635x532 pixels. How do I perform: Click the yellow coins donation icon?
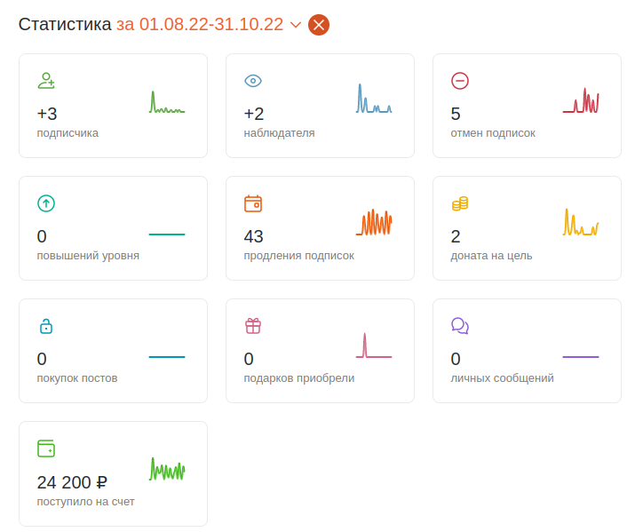[x=460, y=203]
